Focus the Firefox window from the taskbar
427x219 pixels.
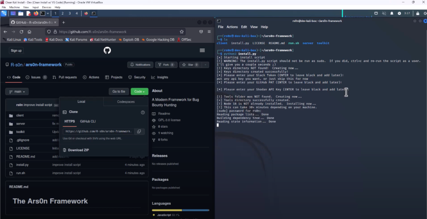coord(86,13)
